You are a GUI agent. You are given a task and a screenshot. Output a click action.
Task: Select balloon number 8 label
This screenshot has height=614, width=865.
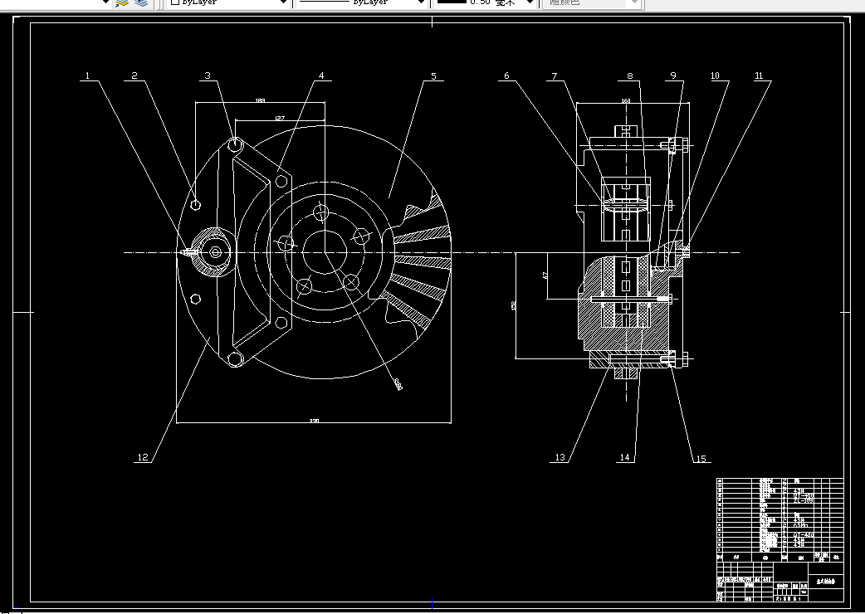tap(629, 76)
